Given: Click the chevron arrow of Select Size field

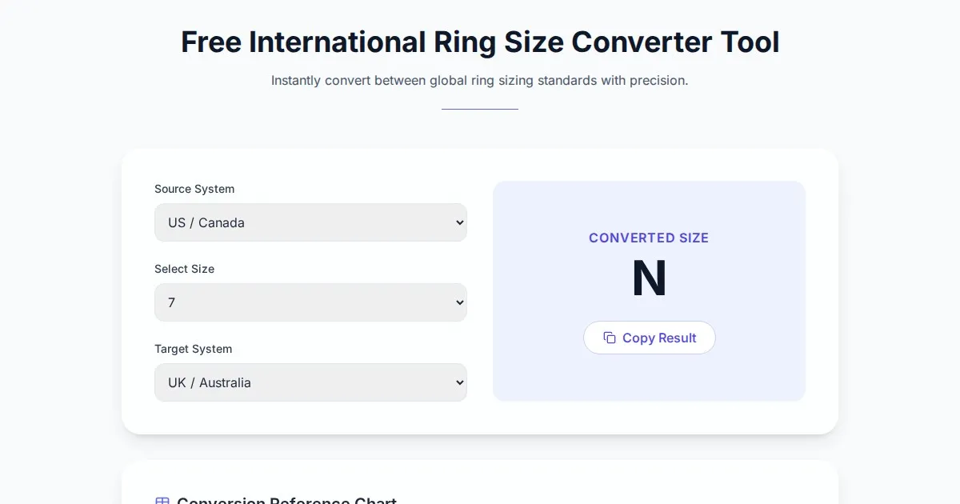Looking at the screenshot, I should (459, 302).
